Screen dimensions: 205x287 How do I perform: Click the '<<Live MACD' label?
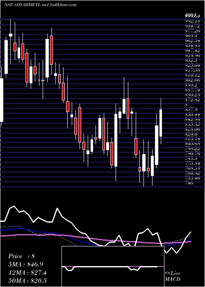click(173, 276)
